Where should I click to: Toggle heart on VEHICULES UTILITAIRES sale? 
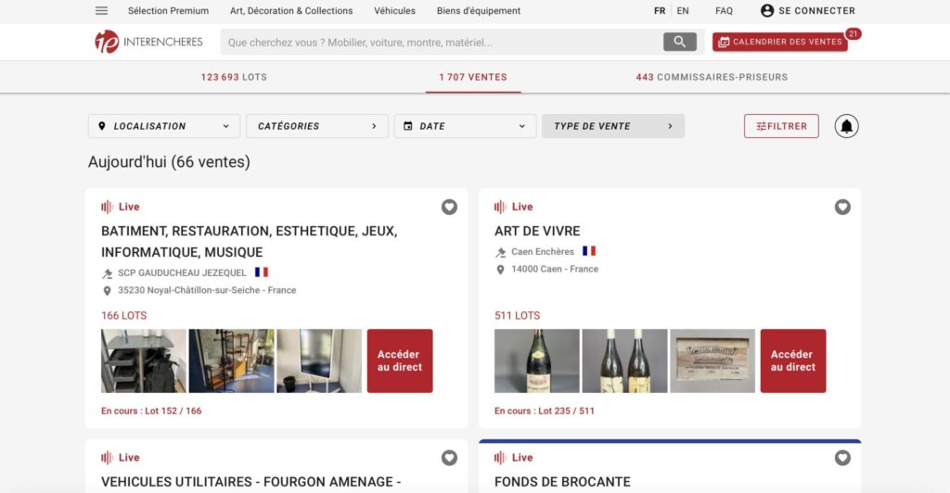click(x=449, y=458)
